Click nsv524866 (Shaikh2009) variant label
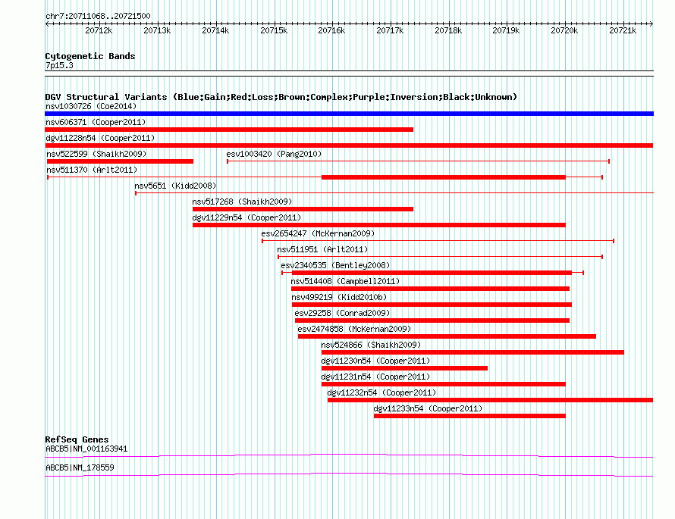Image resolution: width=675 pixels, height=519 pixels. [x=371, y=345]
